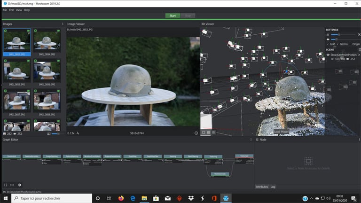Toggle StructureFromMotion visibility eye icon

pyautogui.click(x=328, y=55)
